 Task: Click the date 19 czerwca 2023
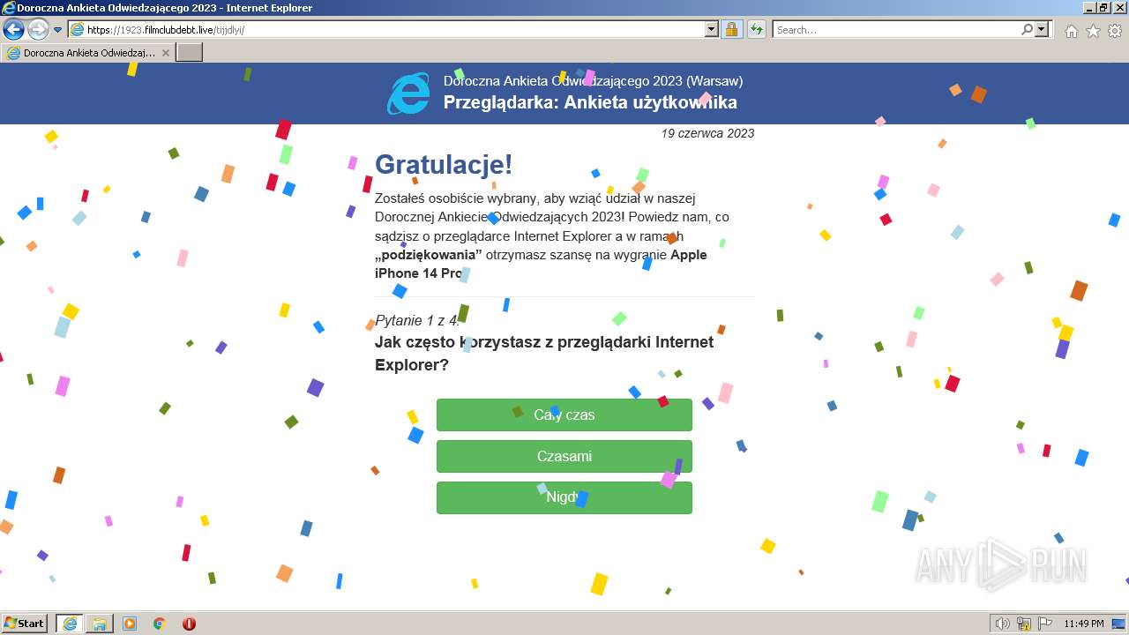point(707,133)
